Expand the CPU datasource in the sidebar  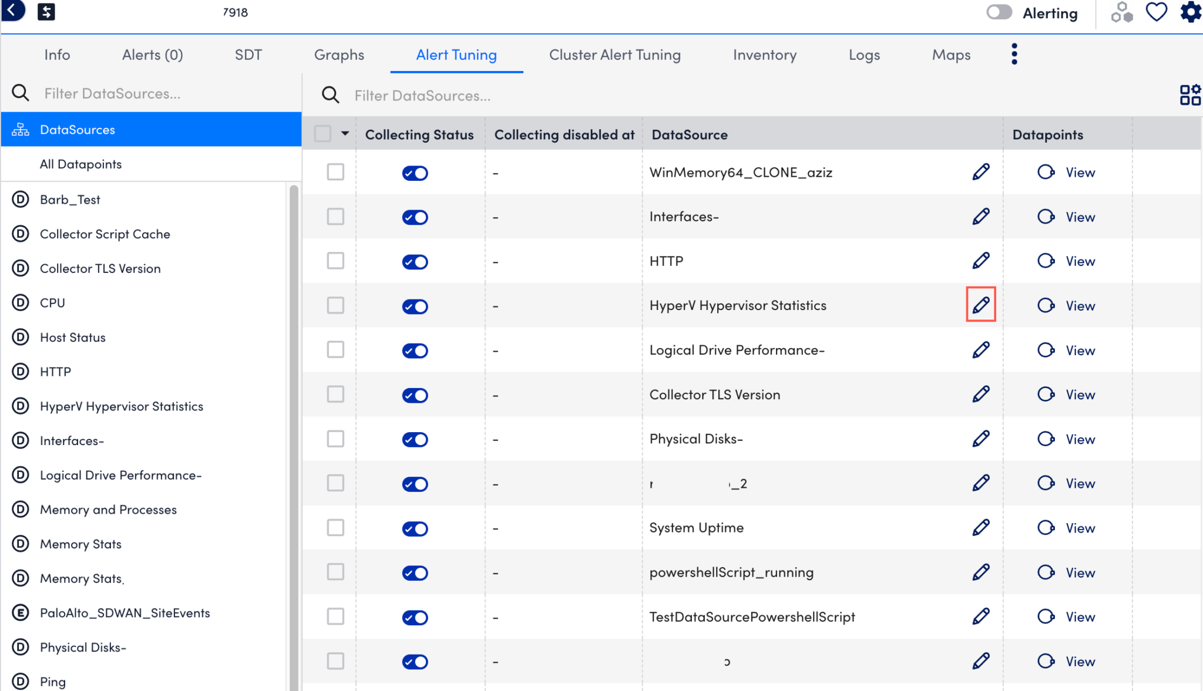(x=52, y=302)
